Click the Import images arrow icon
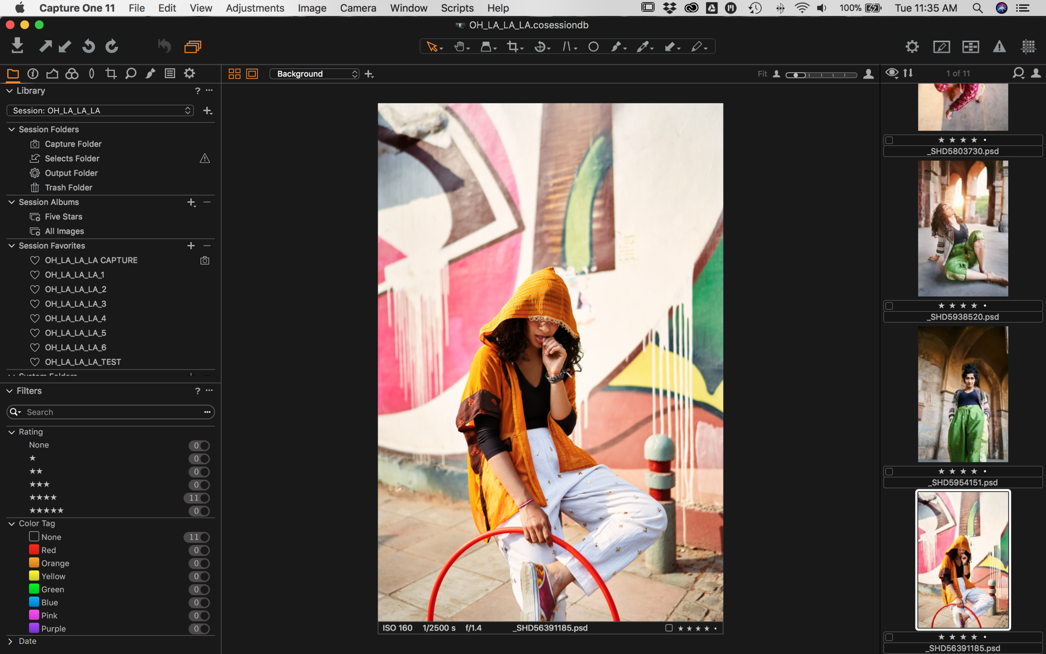The image size is (1046, 654). coord(17,46)
